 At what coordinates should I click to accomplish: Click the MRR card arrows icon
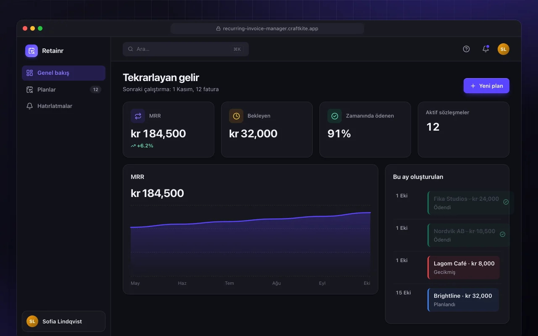138,116
